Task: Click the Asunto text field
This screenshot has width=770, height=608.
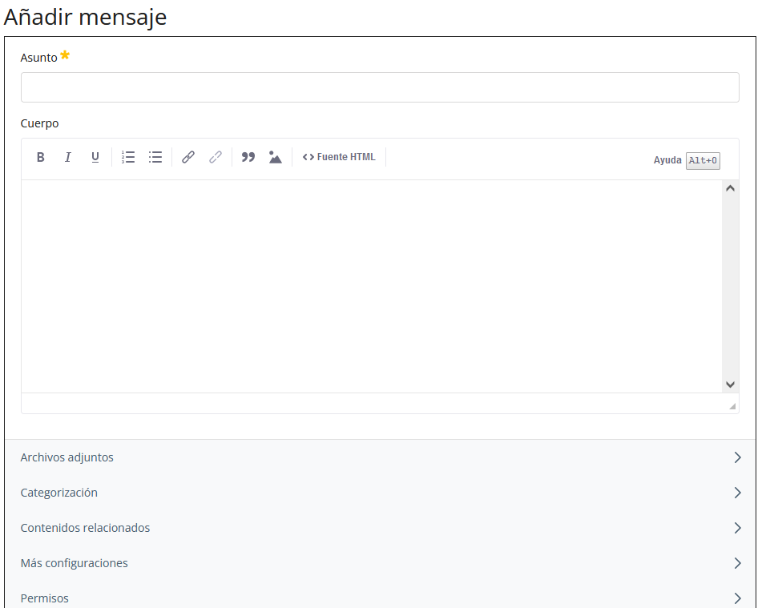Action: 380,87
